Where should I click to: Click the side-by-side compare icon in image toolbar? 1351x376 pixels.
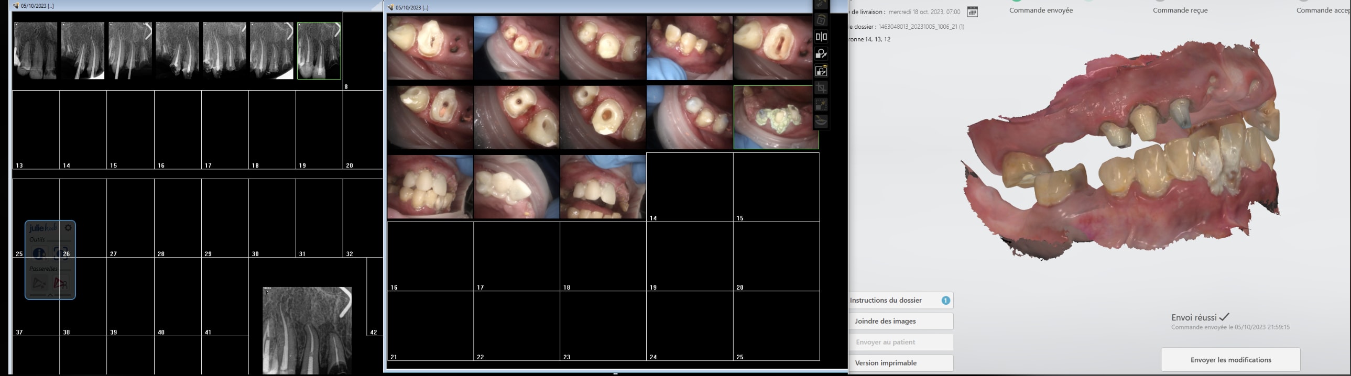click(821, 37)
